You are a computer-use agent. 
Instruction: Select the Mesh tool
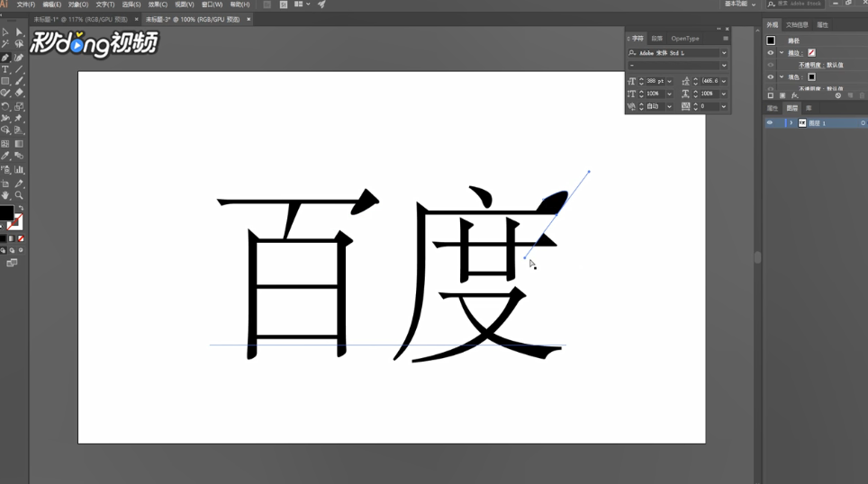pos(5,144)
